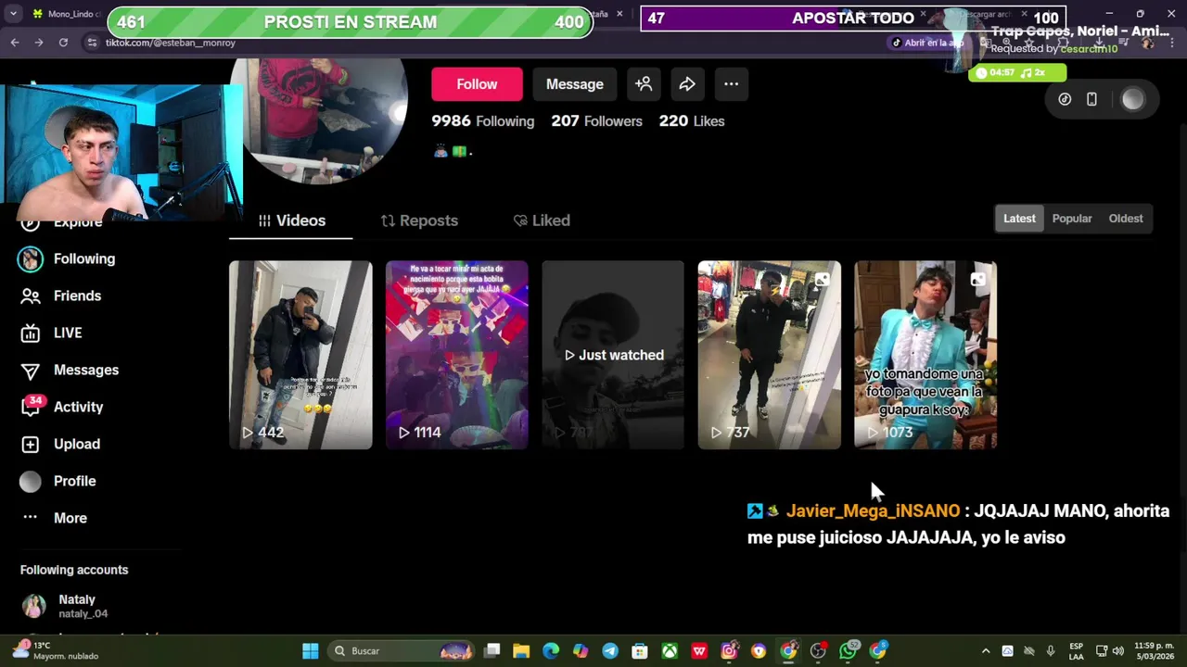1187x667 pixels.
Task: Go to Profile in sidebar
Action: (74, 481)
